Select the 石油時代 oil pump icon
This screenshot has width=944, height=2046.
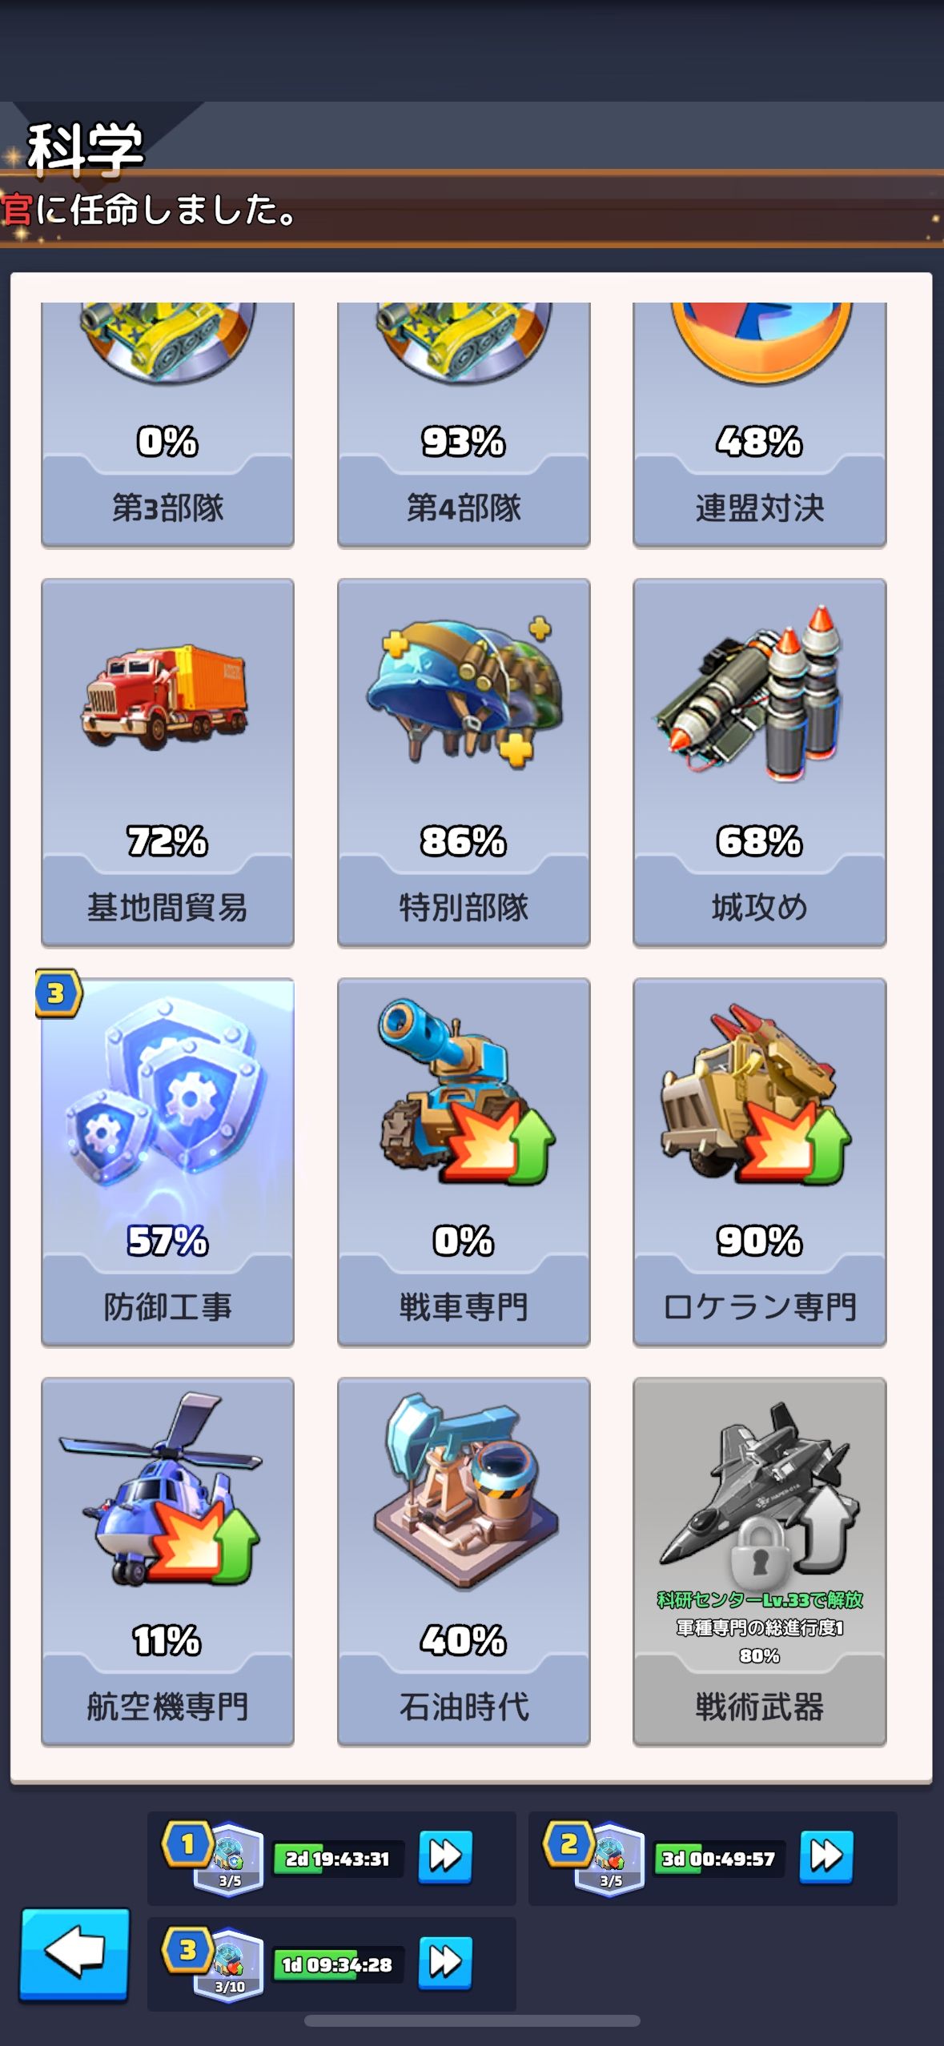pos(464,1492)
